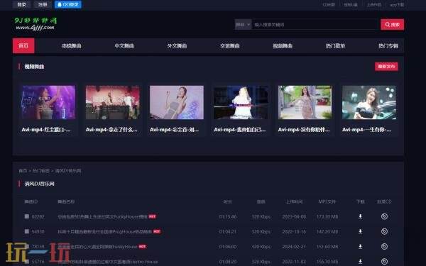Click duration 01:06:00

click(x=228, y=246)
